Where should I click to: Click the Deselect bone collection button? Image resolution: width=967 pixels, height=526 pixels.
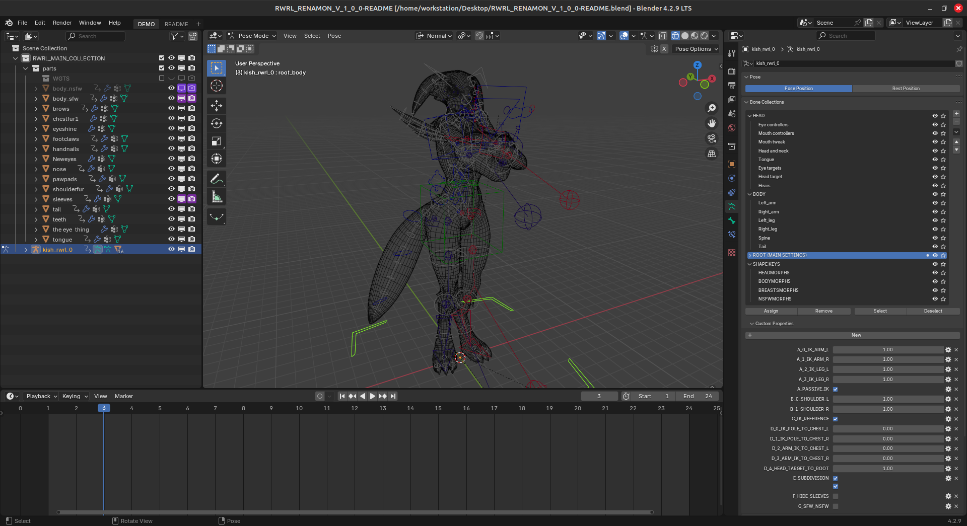pos(933,311)
